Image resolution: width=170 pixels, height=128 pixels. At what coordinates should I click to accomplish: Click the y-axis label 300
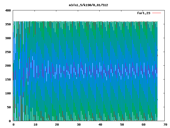8,38
